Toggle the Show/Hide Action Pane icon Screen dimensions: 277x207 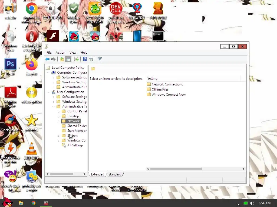coord(91,59)
